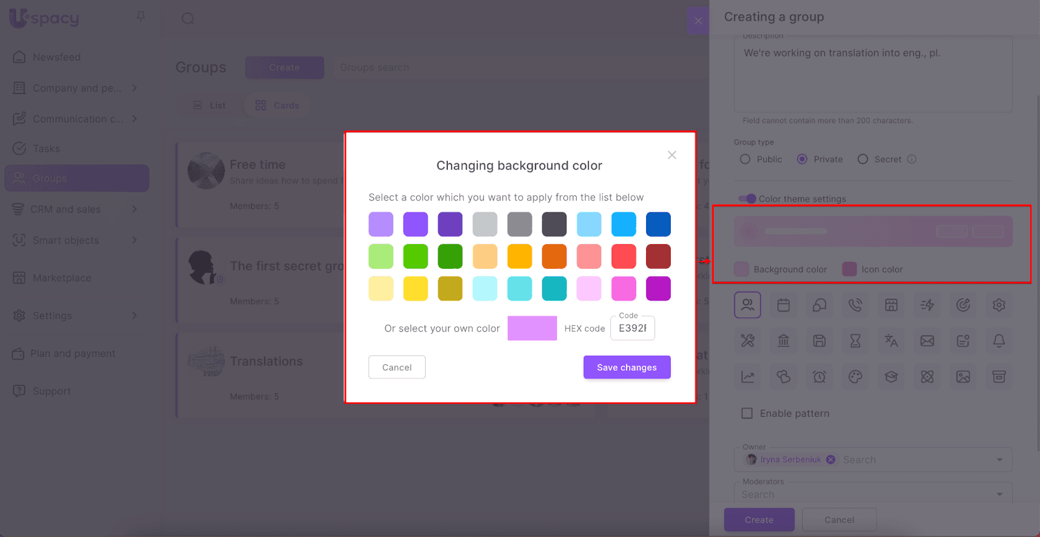Open Newsfeed in the sidebar
1040x537 pixels.
57,57
